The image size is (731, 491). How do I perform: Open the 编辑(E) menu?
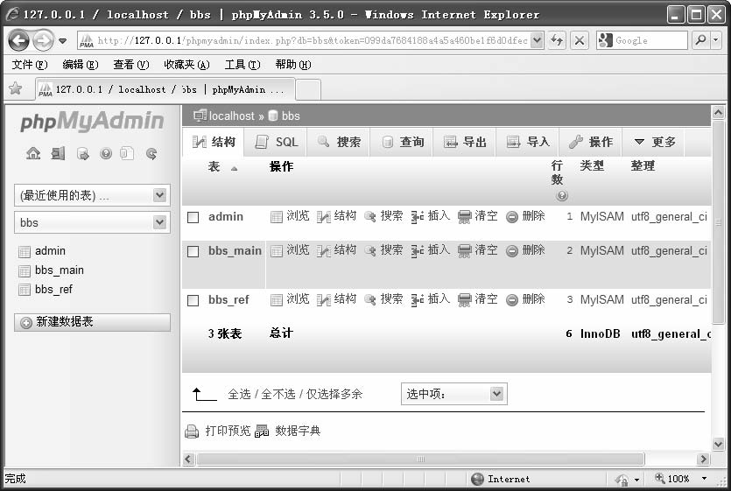pyautogui.click(x=81, y=65)
